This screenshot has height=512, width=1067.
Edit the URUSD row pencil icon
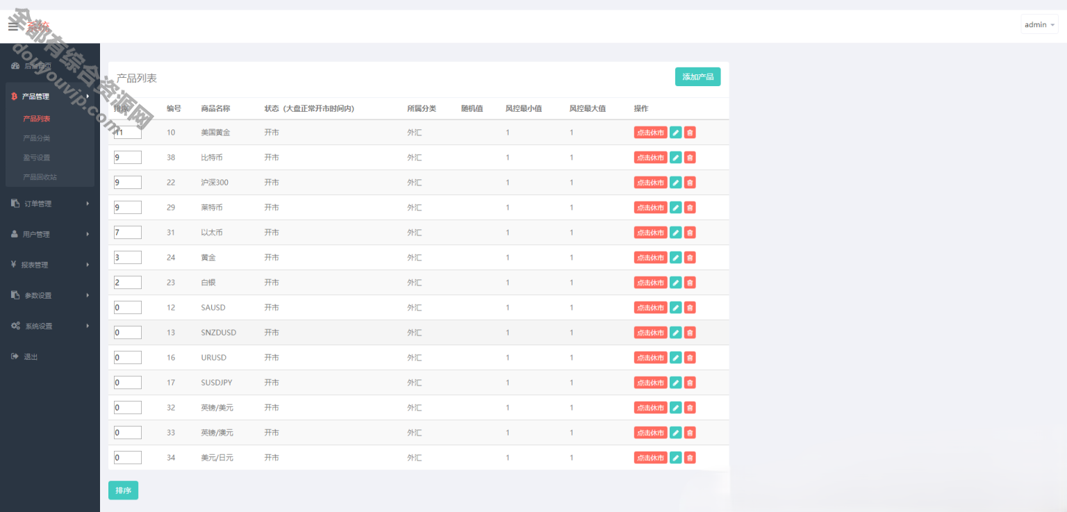point(675,358)
